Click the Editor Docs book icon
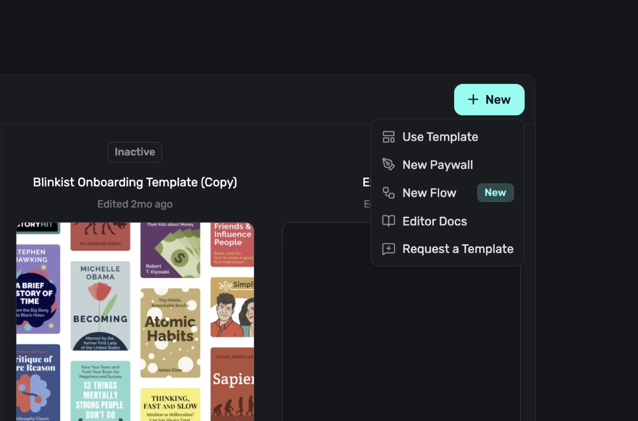The height and width of the screenshot is (421, 638). click(x=388, y=221)
